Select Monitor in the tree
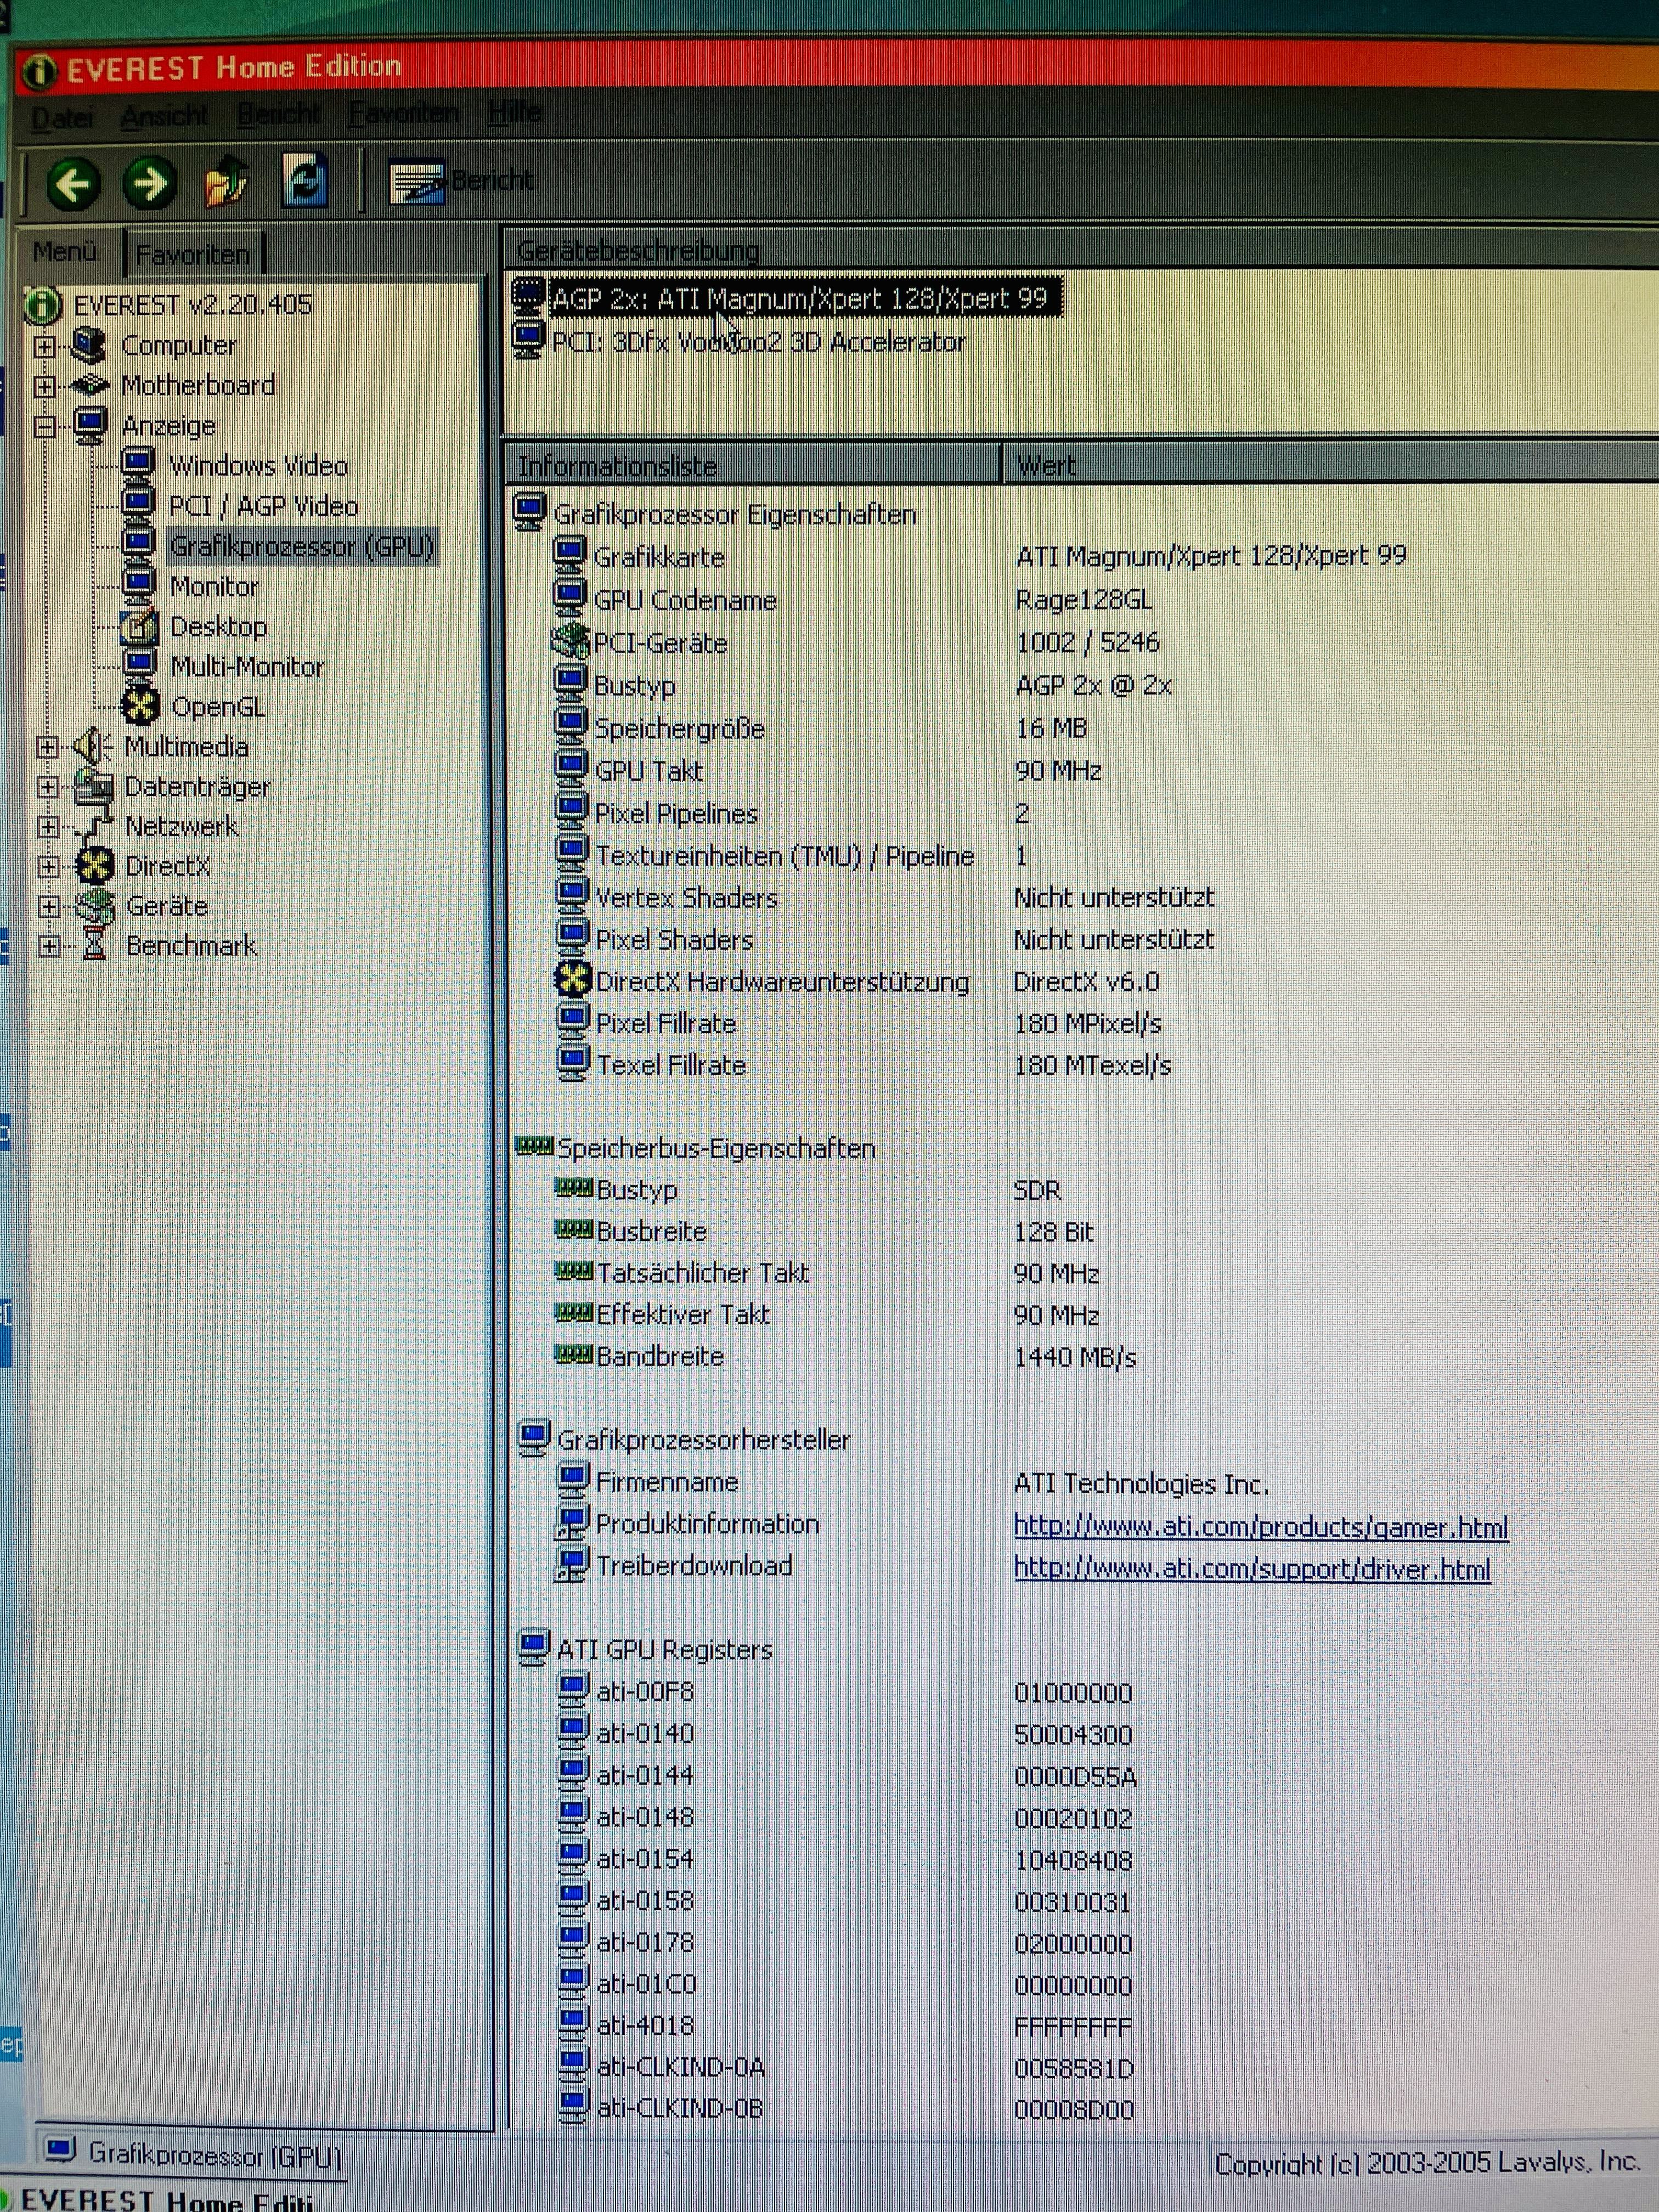The image size is (1659, 2212). coord(214,586)
